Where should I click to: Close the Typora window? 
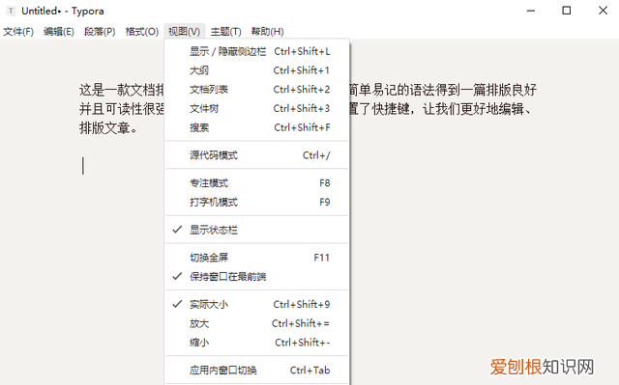(x=603, y=11)
